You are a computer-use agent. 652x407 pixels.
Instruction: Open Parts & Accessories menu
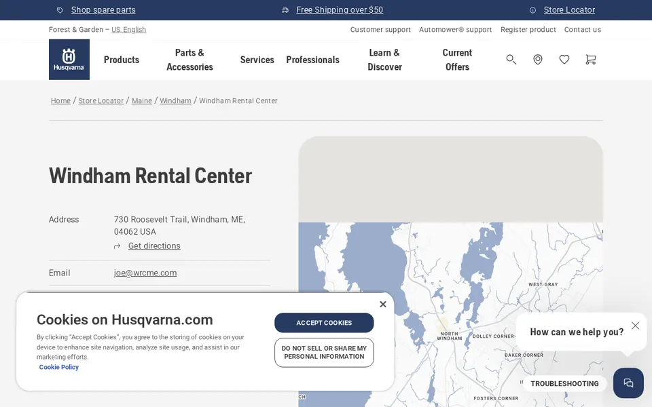[189, 60]
